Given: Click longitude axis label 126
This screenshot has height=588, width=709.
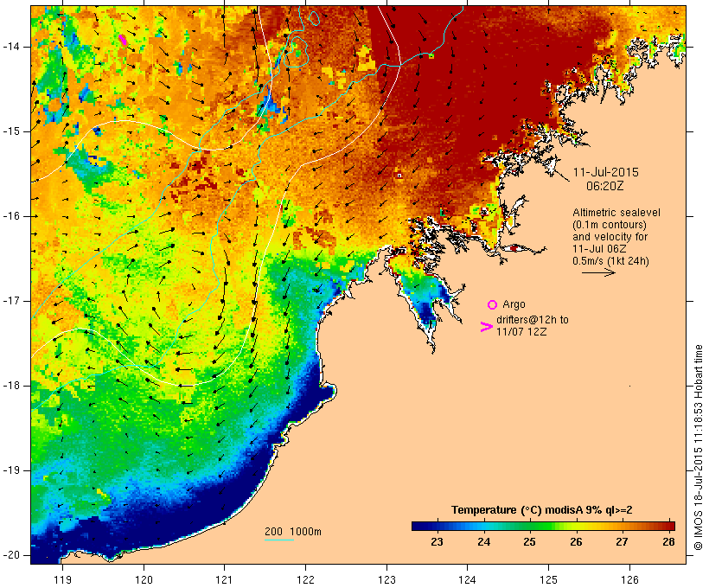Looking at the screenshot, I should point(629,579).
